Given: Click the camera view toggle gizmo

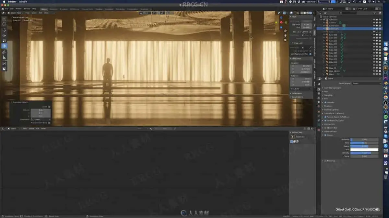Looking at the screenshot, I should 285,40.
